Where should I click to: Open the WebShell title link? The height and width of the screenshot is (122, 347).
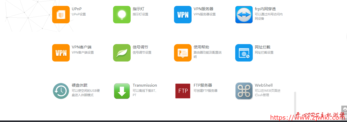coord(264,85)
